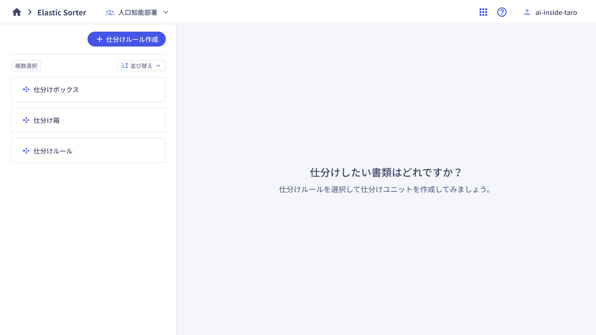596x335 pixels.
Task: Open the 並び替え sort dropdown
Action: (142, 66)
